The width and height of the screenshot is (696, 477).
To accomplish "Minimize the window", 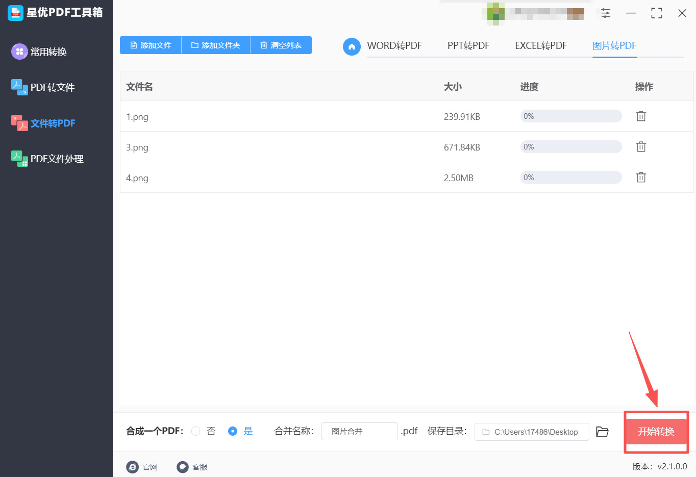I will pyautogui.click(x=631, y=13).
